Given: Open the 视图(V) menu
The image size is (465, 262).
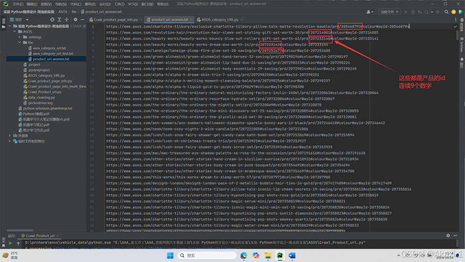Looking at the screenshot, I should [46, 4].
